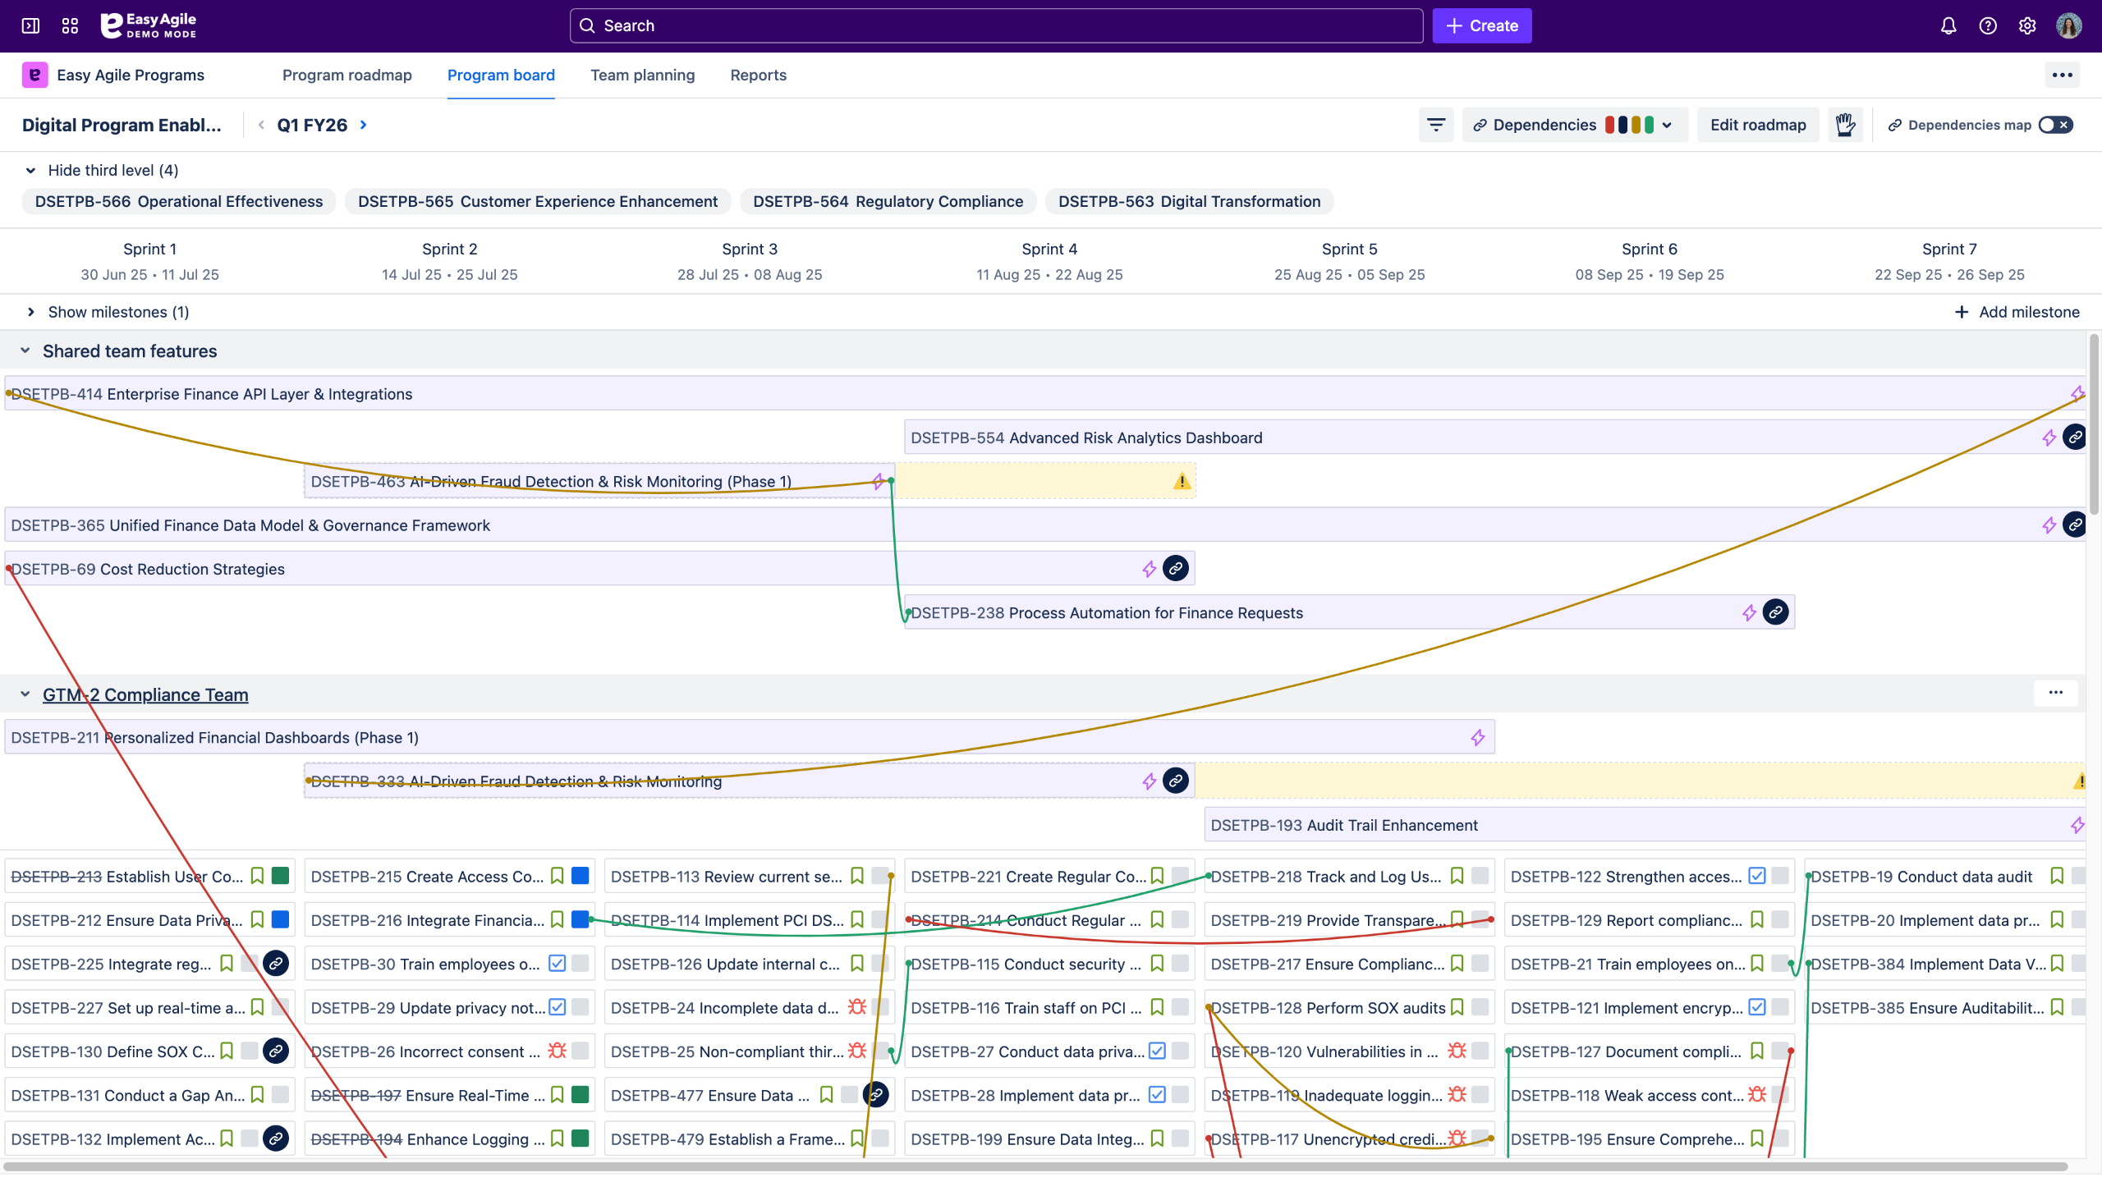Click the checkbox icon on DSETPB-122 Strengthen access
The width and height of the screenshot is (2102, 1182).
tap(1756, 876)
